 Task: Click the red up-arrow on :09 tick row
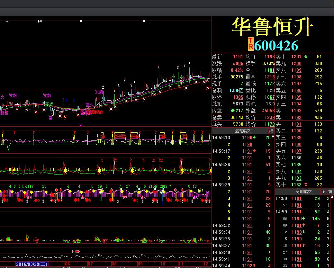tap(303, 225)
